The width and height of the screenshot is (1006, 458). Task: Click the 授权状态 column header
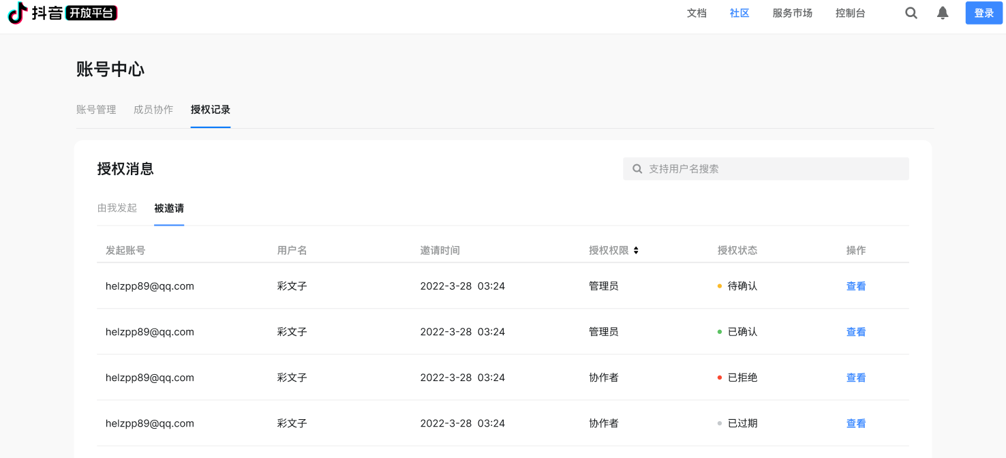tap(737, 250)
